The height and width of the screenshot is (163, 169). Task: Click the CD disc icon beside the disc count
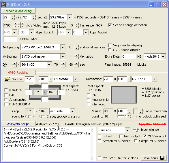(x=5, y=65)
